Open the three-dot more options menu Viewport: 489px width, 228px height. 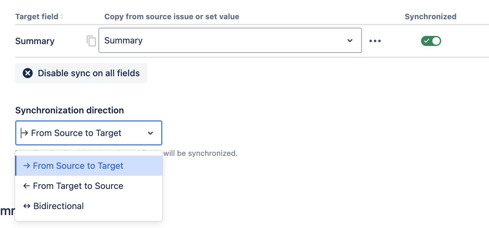point(375,41)
